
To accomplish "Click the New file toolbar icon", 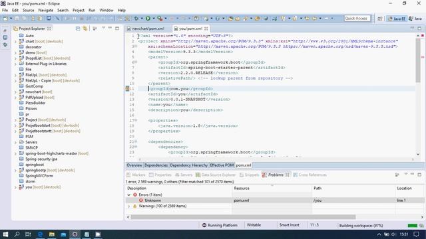I will tap(5, 19).
